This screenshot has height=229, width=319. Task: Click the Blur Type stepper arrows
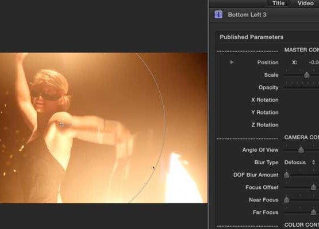(x=313, y=163)
